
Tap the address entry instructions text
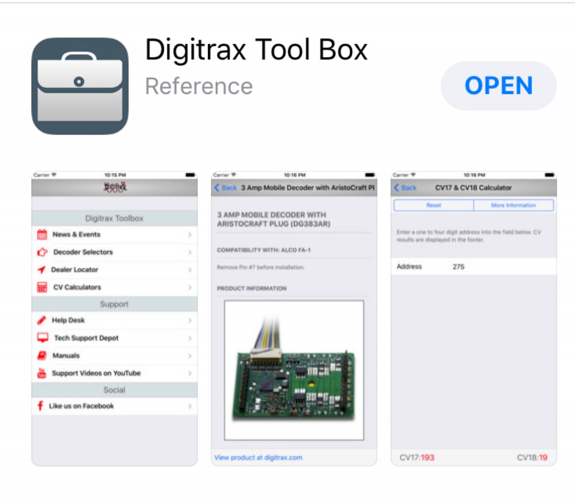469,235
